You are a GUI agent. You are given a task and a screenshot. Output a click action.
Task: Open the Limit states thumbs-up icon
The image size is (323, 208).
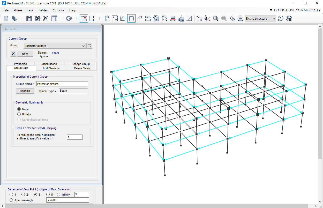pos(181,18)
